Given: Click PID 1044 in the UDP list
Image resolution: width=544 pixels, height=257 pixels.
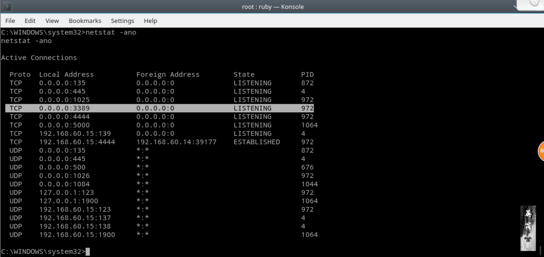Looking at the screenshot, I should [309, 184].
